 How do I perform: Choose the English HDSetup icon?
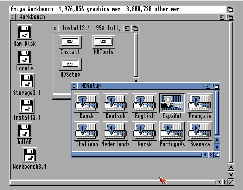[145, 103]
